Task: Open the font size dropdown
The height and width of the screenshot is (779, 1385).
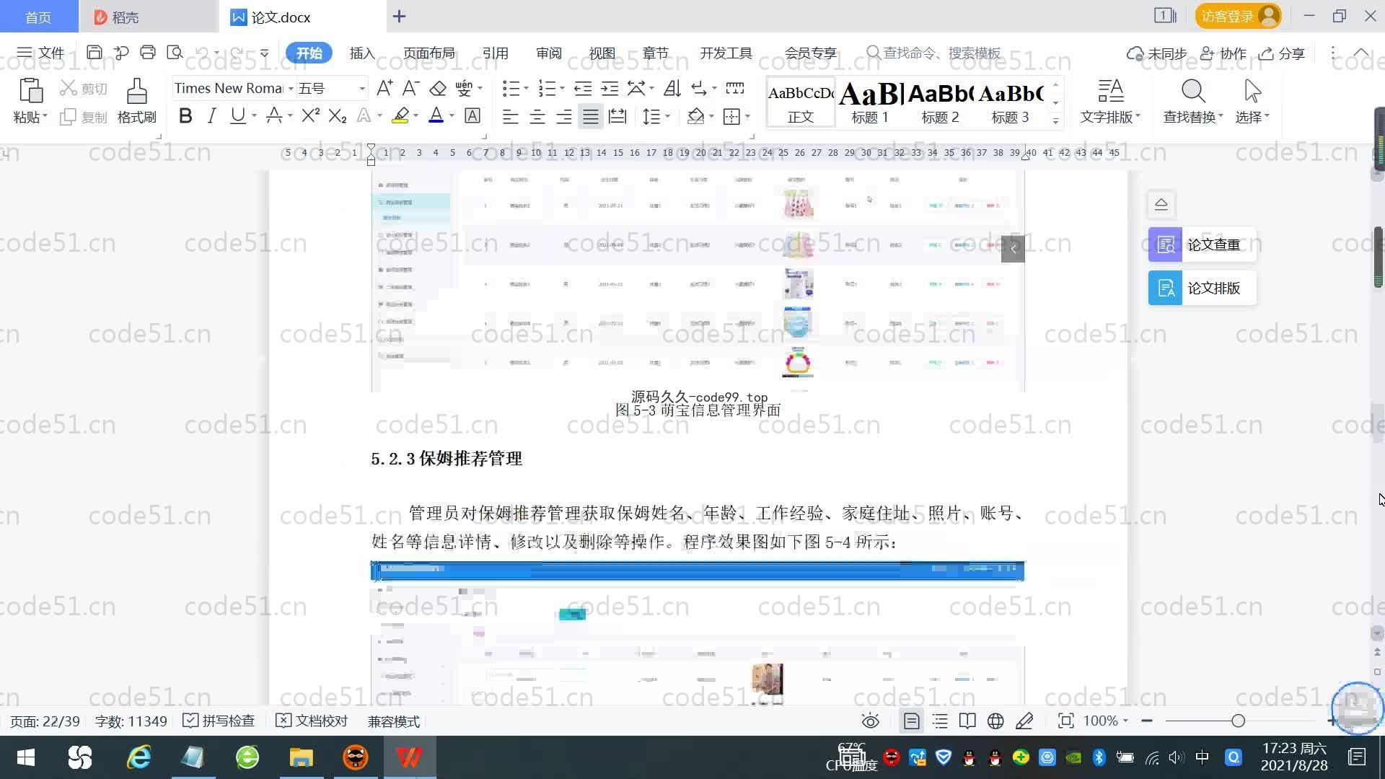Action: (362, 89)
